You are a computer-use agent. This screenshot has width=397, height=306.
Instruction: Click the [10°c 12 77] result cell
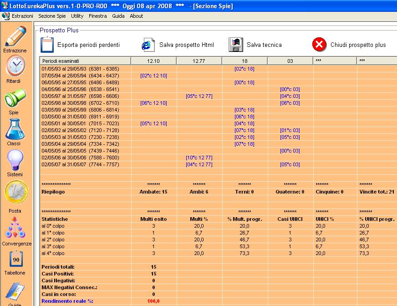(x=199, y=158)
